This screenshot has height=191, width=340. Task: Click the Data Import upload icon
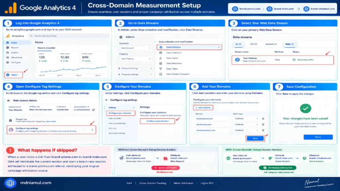coord(161,58)
